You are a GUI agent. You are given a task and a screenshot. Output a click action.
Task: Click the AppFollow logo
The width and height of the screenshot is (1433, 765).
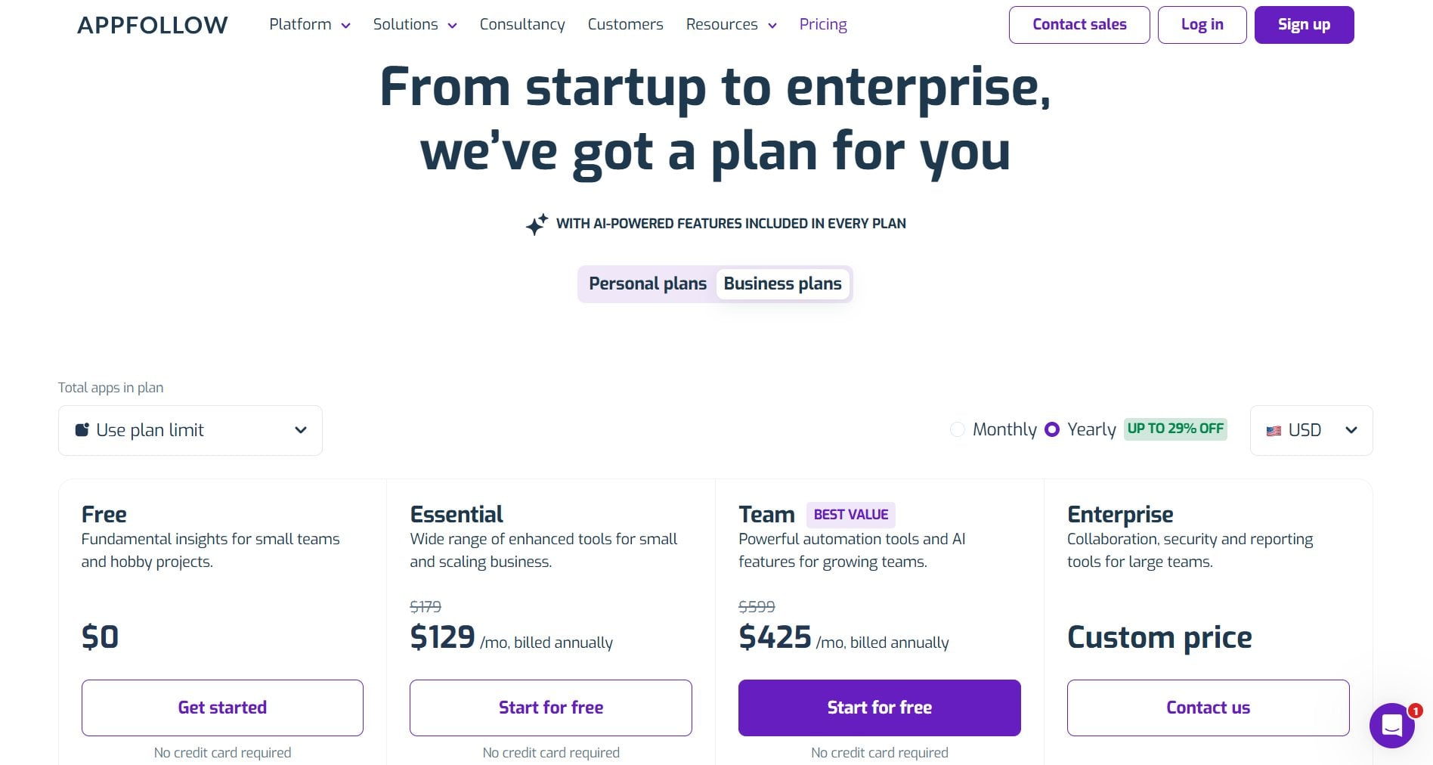tap(153, 24)
